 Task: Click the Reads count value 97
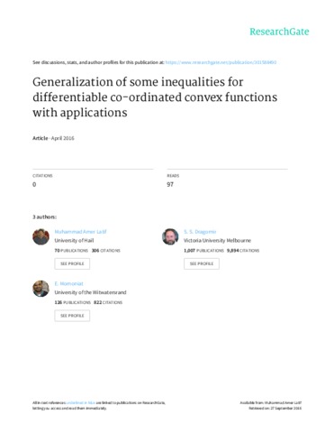tap(170, 184)
